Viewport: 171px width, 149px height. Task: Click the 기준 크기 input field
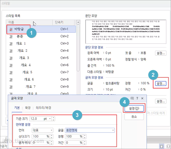click(36, 119)
